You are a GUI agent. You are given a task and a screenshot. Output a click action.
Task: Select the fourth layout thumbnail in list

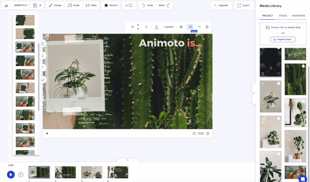25,61
